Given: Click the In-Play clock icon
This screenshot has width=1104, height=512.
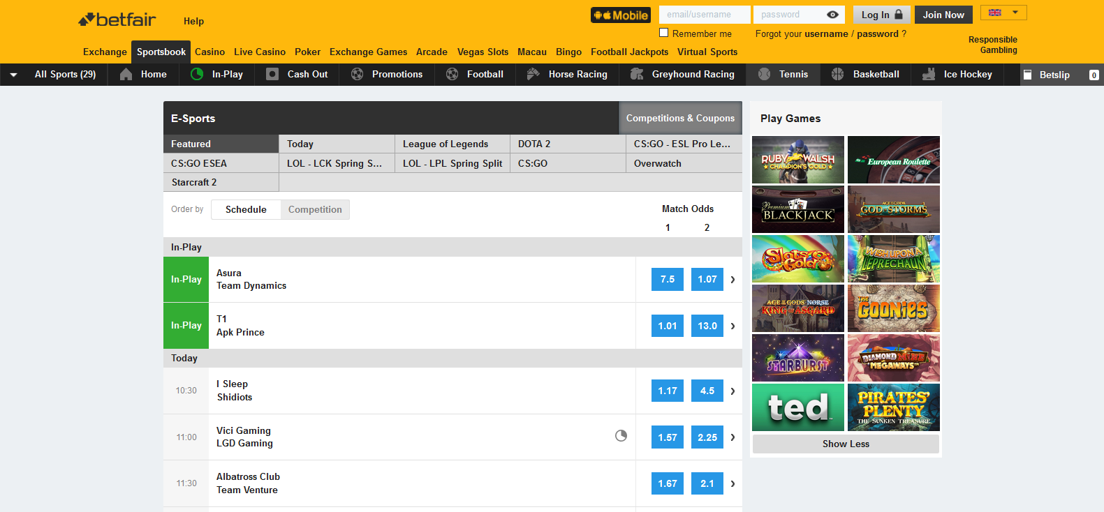Looking at the screenshot, I should (x=197, y=74).
